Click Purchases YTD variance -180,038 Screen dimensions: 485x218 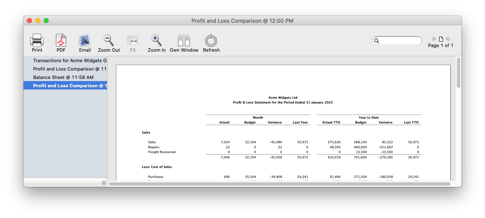pyautogui.click(x=385, y=177)
